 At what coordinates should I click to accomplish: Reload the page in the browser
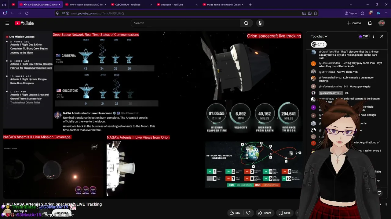point(27,13)
